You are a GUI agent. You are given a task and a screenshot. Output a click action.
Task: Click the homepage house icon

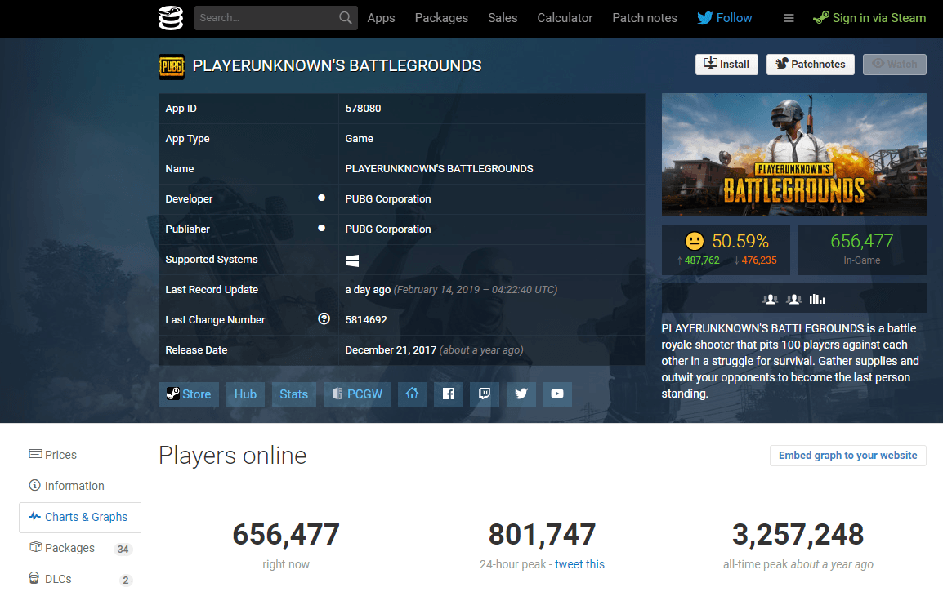413,394
